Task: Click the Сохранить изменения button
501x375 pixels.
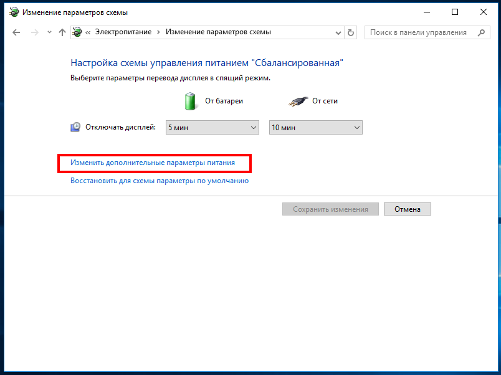Action: click(330, 209)
